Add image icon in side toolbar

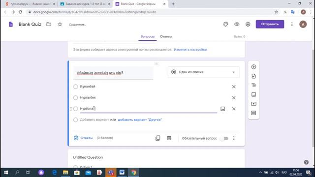[x=253, y=94]
